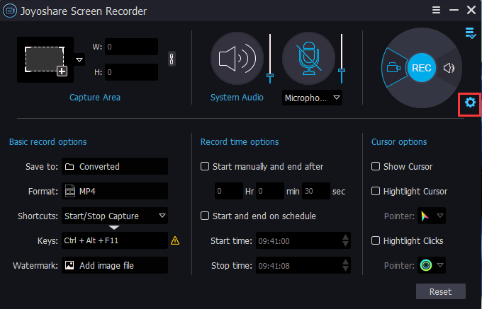Open the recording history list icon
This screenshot has height=309, width=482.
(x=471, y=33)
